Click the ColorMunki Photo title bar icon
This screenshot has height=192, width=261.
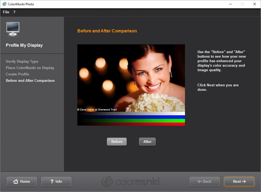pos(4,4)
